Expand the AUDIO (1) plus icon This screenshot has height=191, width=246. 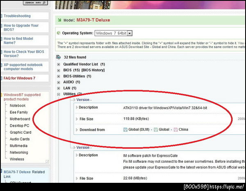(x=59, y=82)
